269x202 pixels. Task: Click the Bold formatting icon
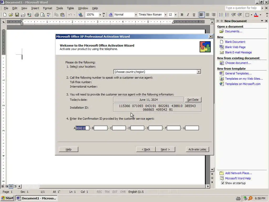coord(182,15)
